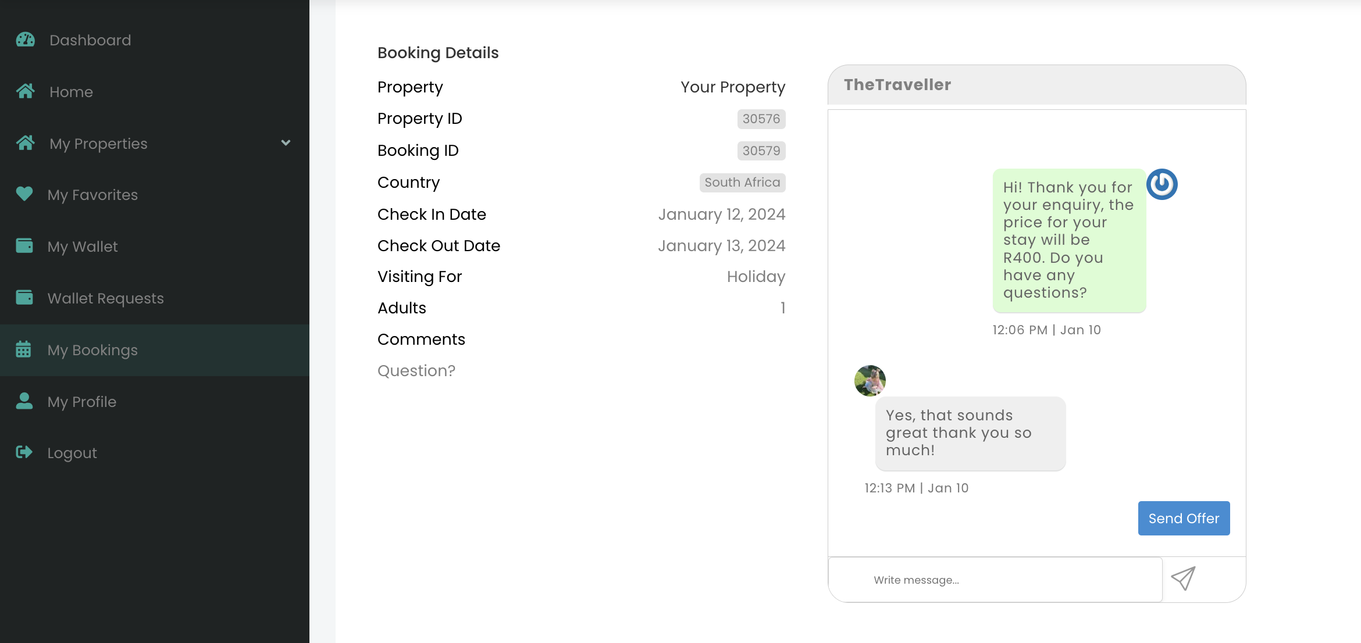Image resolution: width=1361 pixels, height=643 pixels.
Task: Click the calendar icon for My Bookings
Action: pyautogui.click(x=23, y=349)
